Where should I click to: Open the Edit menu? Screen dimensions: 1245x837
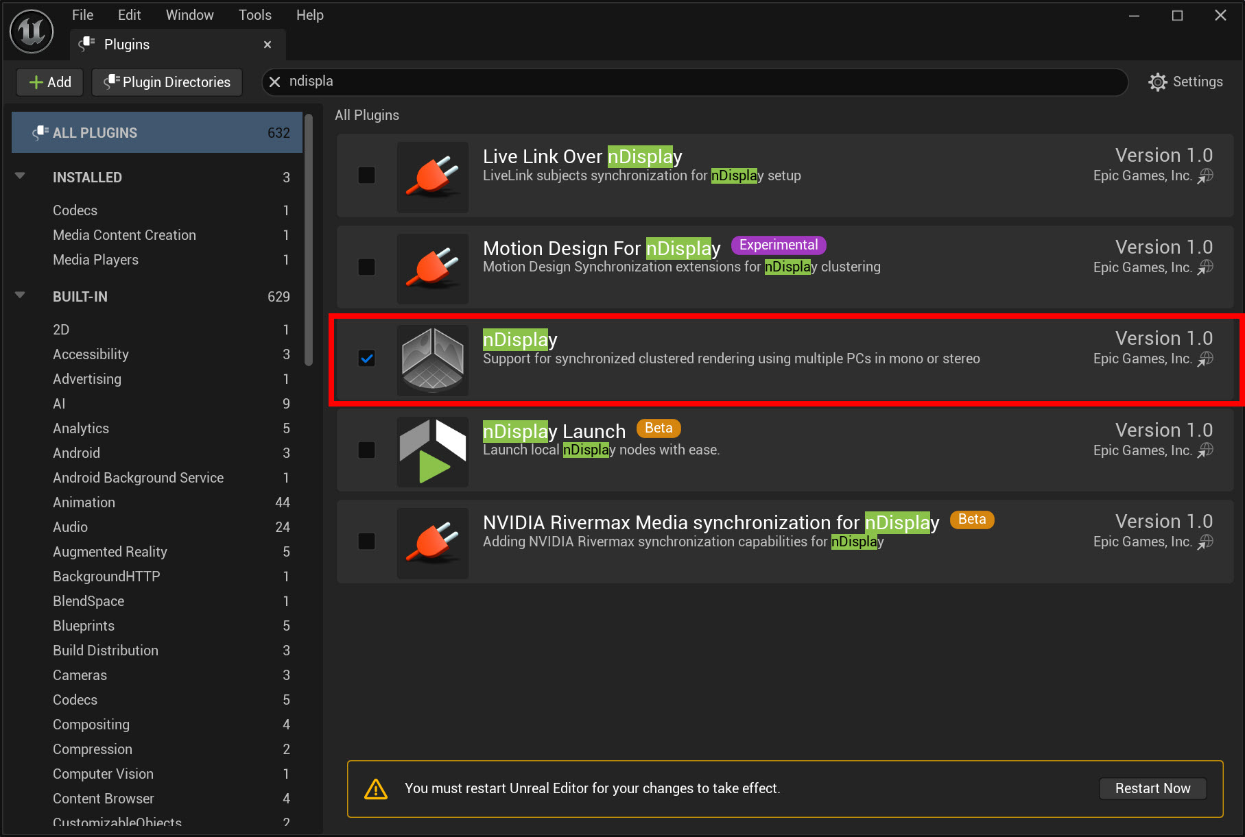(x=129, y=15)
